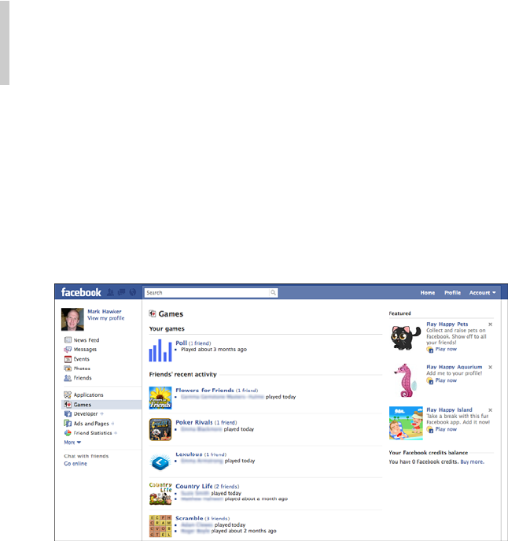Image resolution: width=508 pixels, height=541 pixels.
Task: Click the Happy Island image
Action: pos(406,423)
